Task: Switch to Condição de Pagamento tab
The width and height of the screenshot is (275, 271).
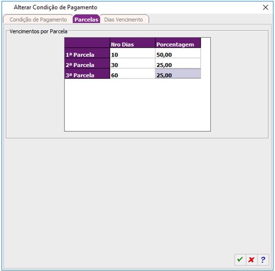Action: pos(38,19)
